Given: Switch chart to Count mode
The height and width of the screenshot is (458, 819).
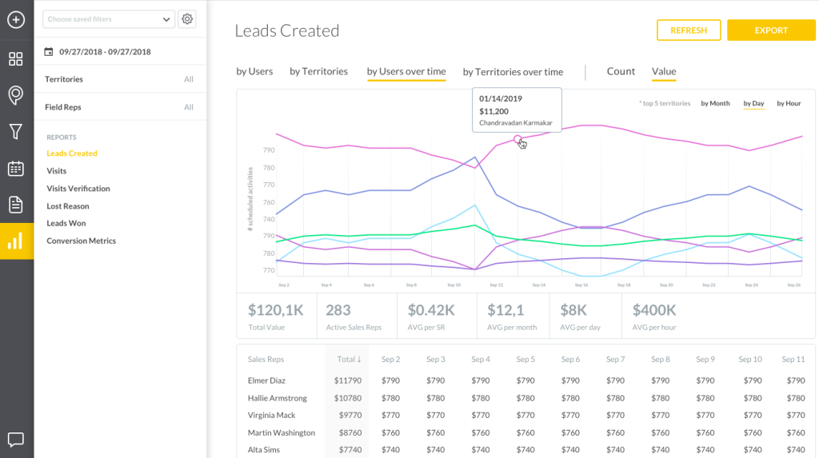Looking at the screenshot, I should 621,71.
